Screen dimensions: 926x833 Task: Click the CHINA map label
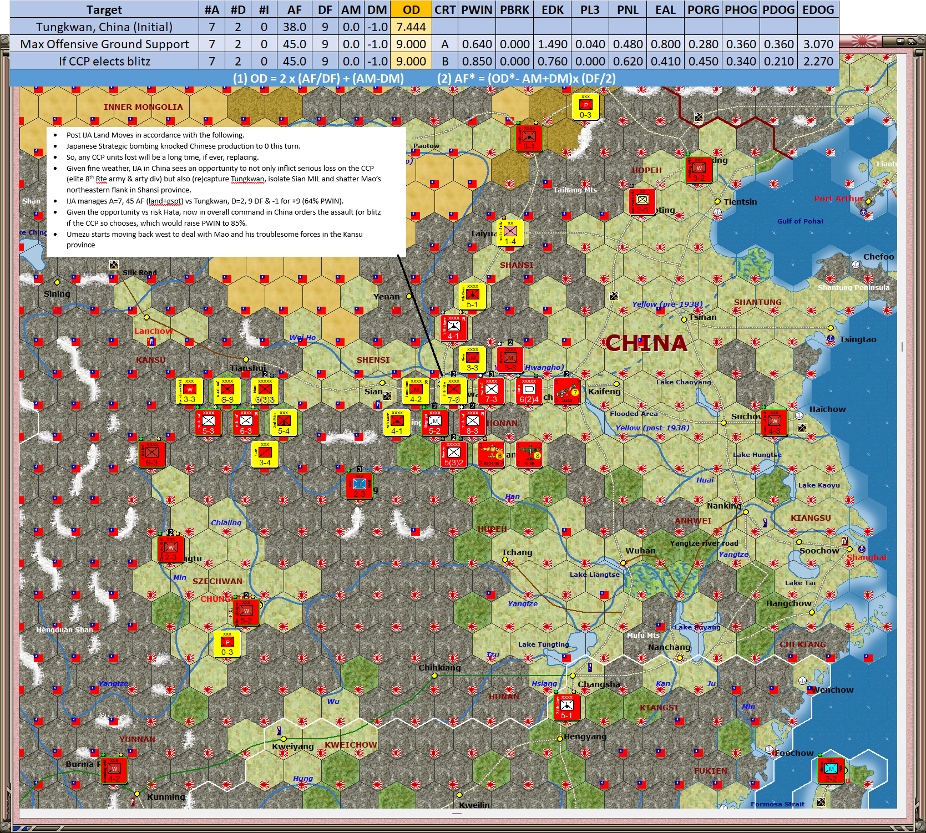click(646, 343)
